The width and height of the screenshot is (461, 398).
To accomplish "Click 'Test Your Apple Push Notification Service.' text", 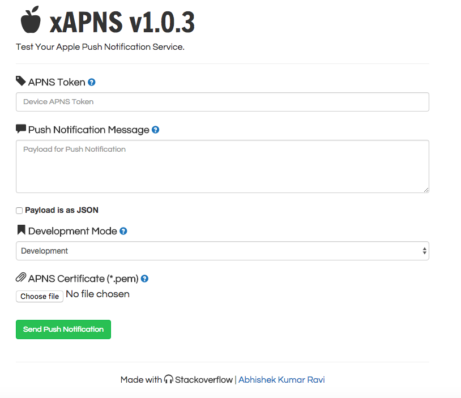I will point(100,47).
